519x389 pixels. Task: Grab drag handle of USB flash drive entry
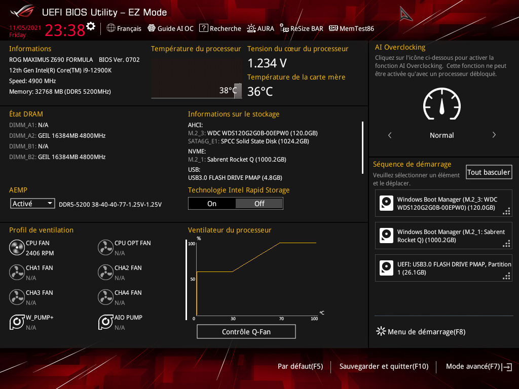point(507,276)
